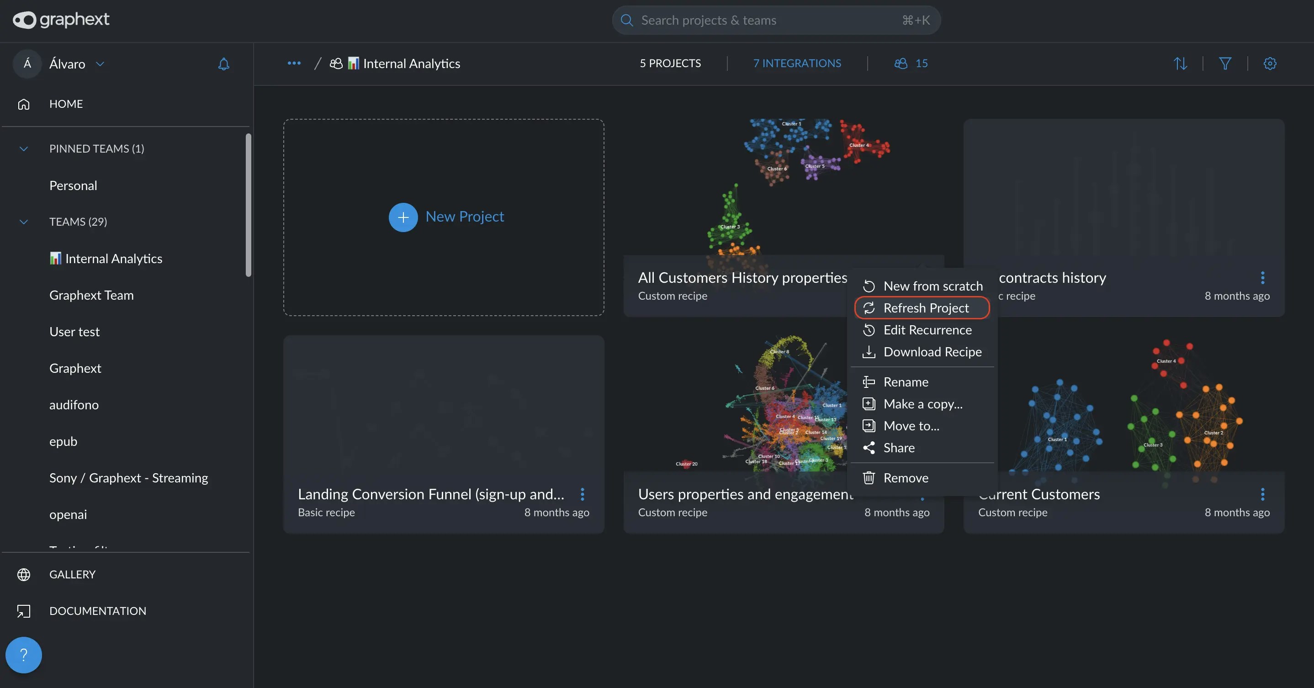The width and height of the screenshot is (1314, 688).
Task: Collapse the PINNED TEAMS section
Action: (23, 148)
